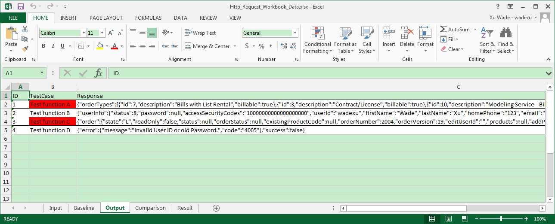
Task: Toggle Italic text formatting
Action: point(53,46)
